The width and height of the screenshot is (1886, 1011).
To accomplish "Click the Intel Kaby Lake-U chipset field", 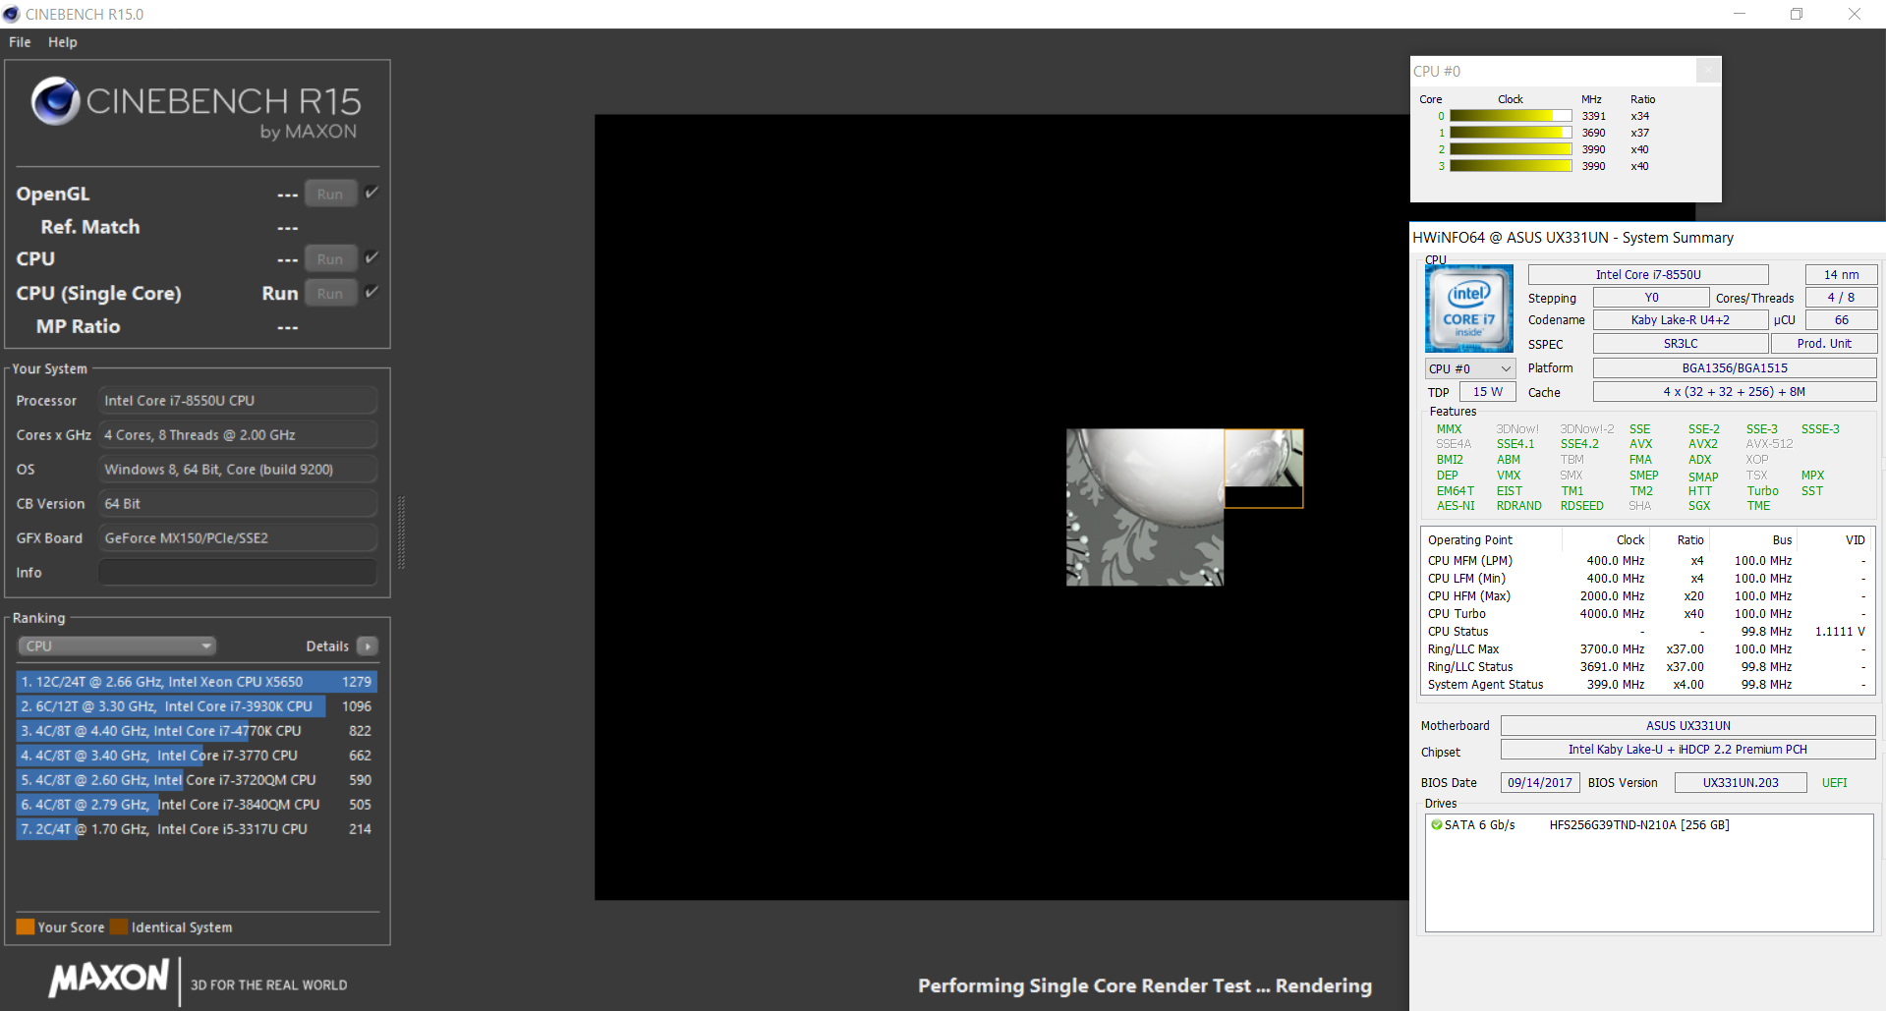I will point(1688,749).
